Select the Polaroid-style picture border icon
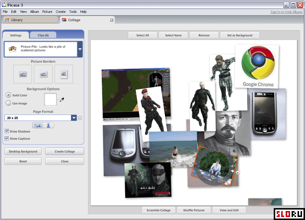Viewport: 305px width, 220px height. pos(64,74)
